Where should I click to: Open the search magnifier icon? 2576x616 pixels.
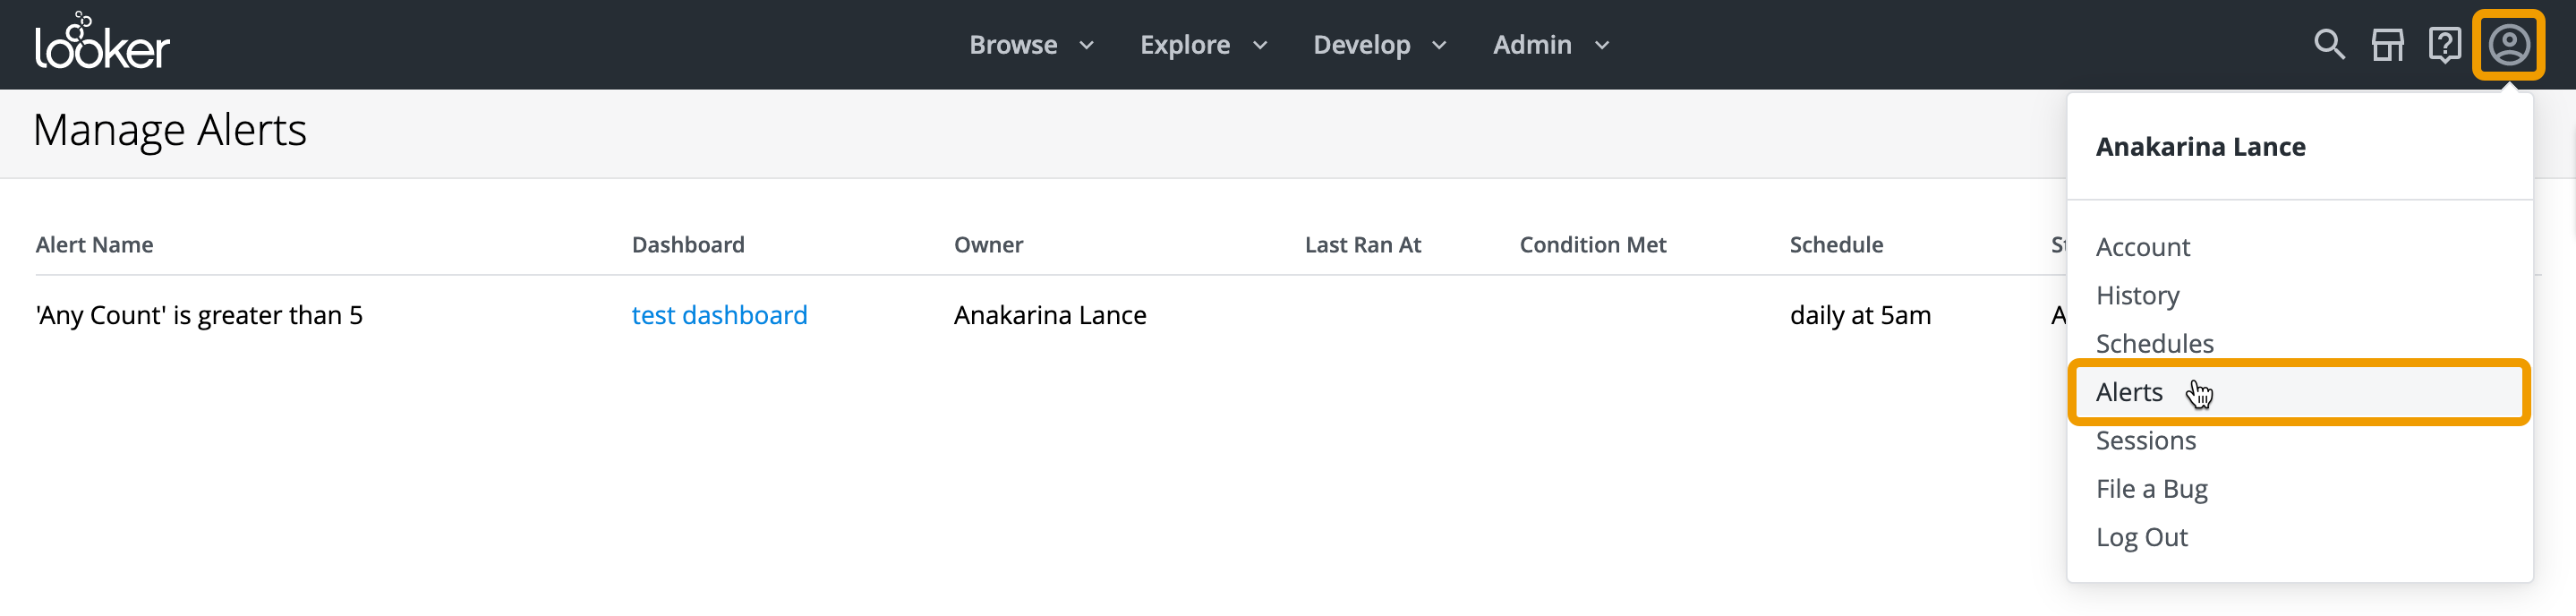[x=2329, y=44]
